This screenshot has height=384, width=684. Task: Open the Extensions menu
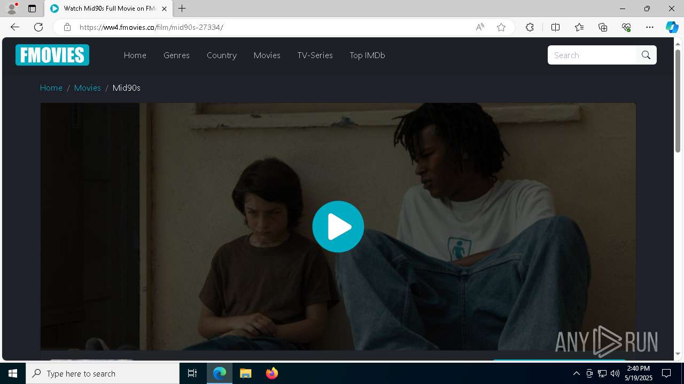pyautogui.click(x=530, y=27)
